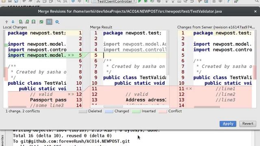Click the middle green apply non-conflicting changes icon
This screenshot has height=146, width=260.
coord(27,21)
